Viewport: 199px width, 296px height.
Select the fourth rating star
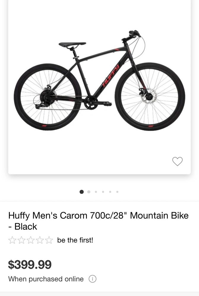[40, 240]
